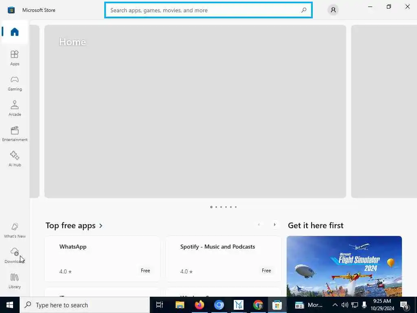The width and height of the screenshot is (417, 313).
Task: Open Microsoft Store taskbar icon
Action: 277,305
